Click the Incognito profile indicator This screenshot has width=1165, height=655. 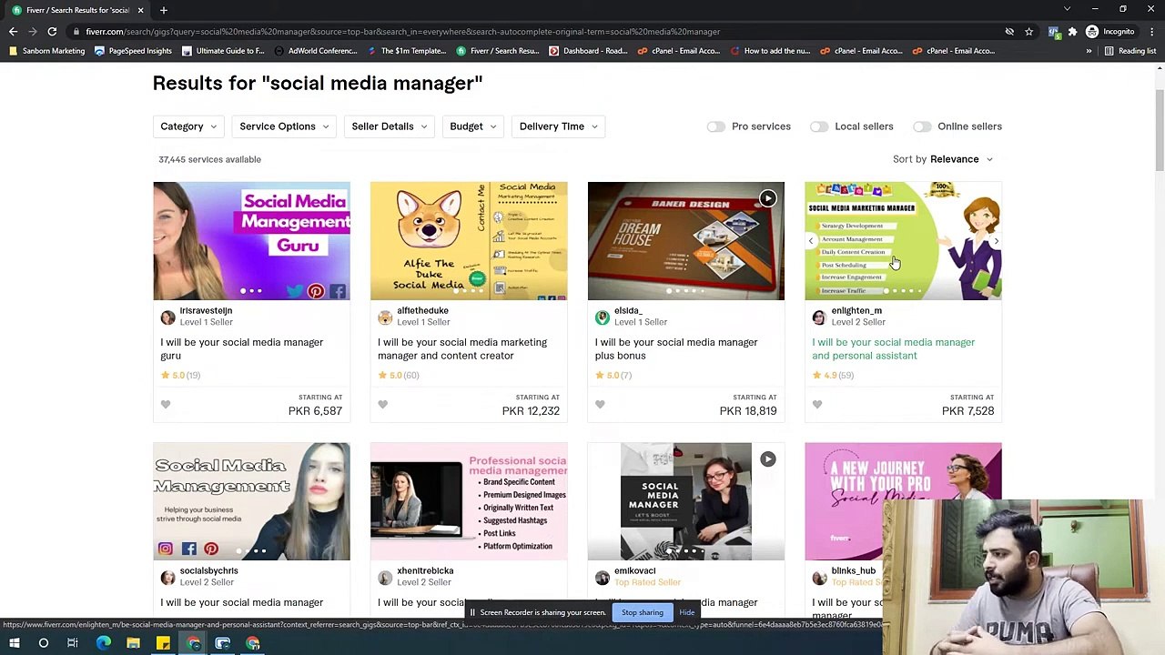coord(1110,32)
